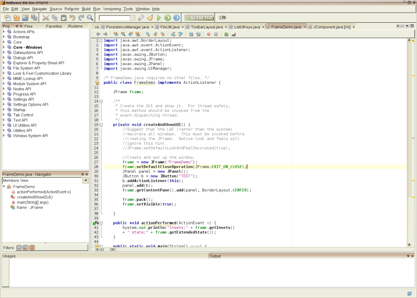Toggle the Show Non-Public Members filter in Navigator
This screenshot has width=417, height=298.
click(x=32, y=248)
